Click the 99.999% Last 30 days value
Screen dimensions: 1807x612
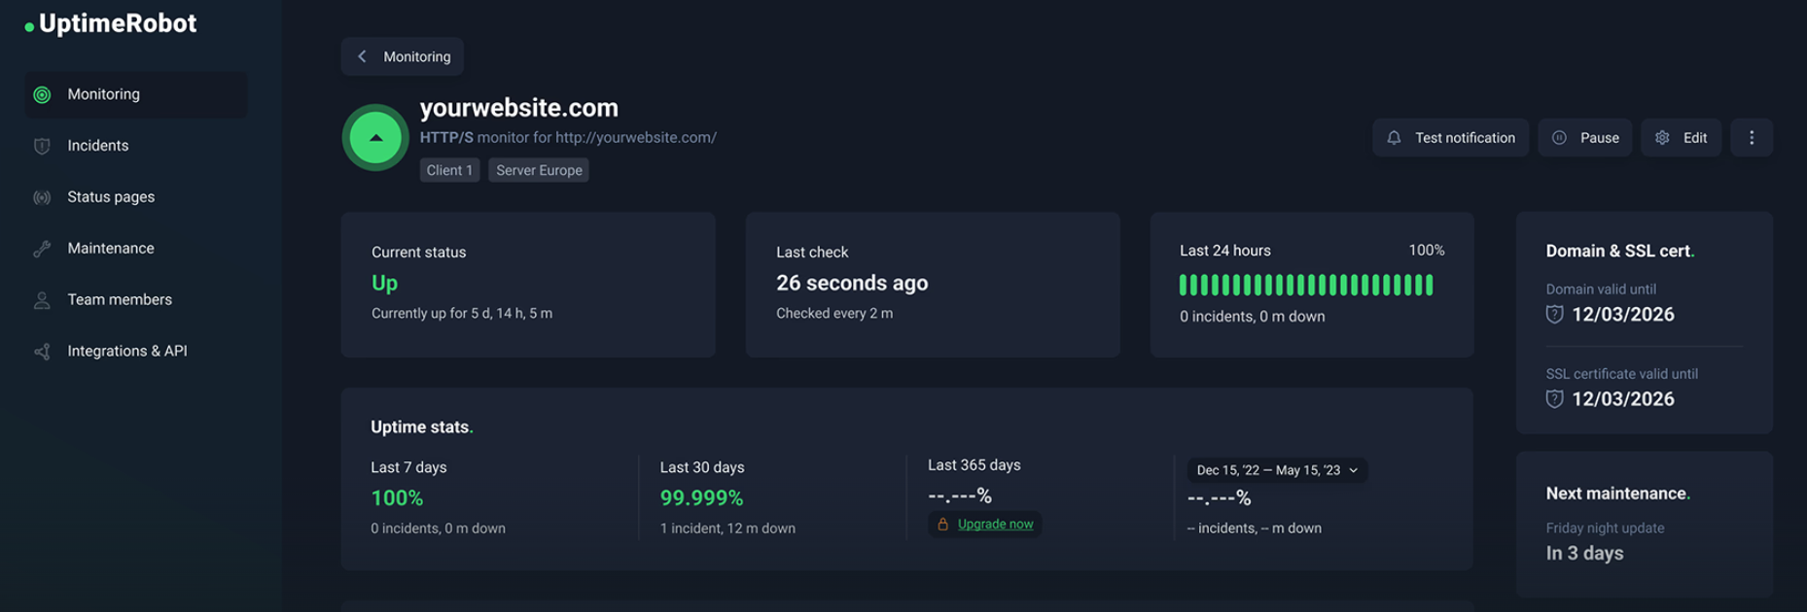coord(701,498)
